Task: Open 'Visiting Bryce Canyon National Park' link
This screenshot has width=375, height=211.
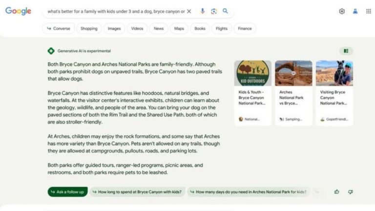Action: pyautogui.click(x=333, y=98)
